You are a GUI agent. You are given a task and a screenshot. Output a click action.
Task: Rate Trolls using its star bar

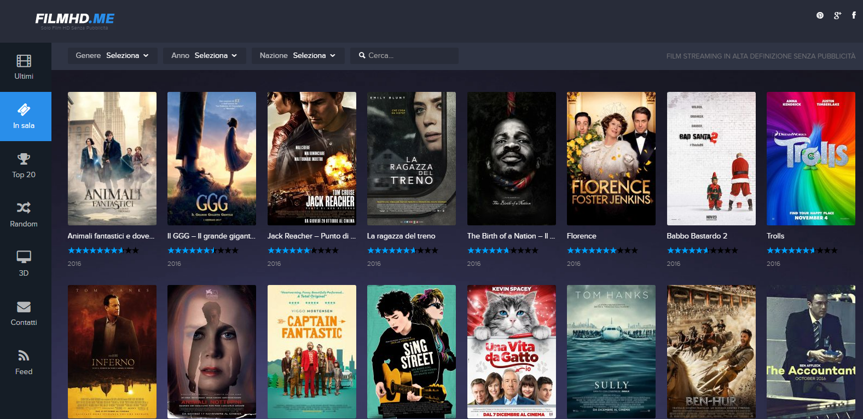pyautogui.click(x=802, y=251)
